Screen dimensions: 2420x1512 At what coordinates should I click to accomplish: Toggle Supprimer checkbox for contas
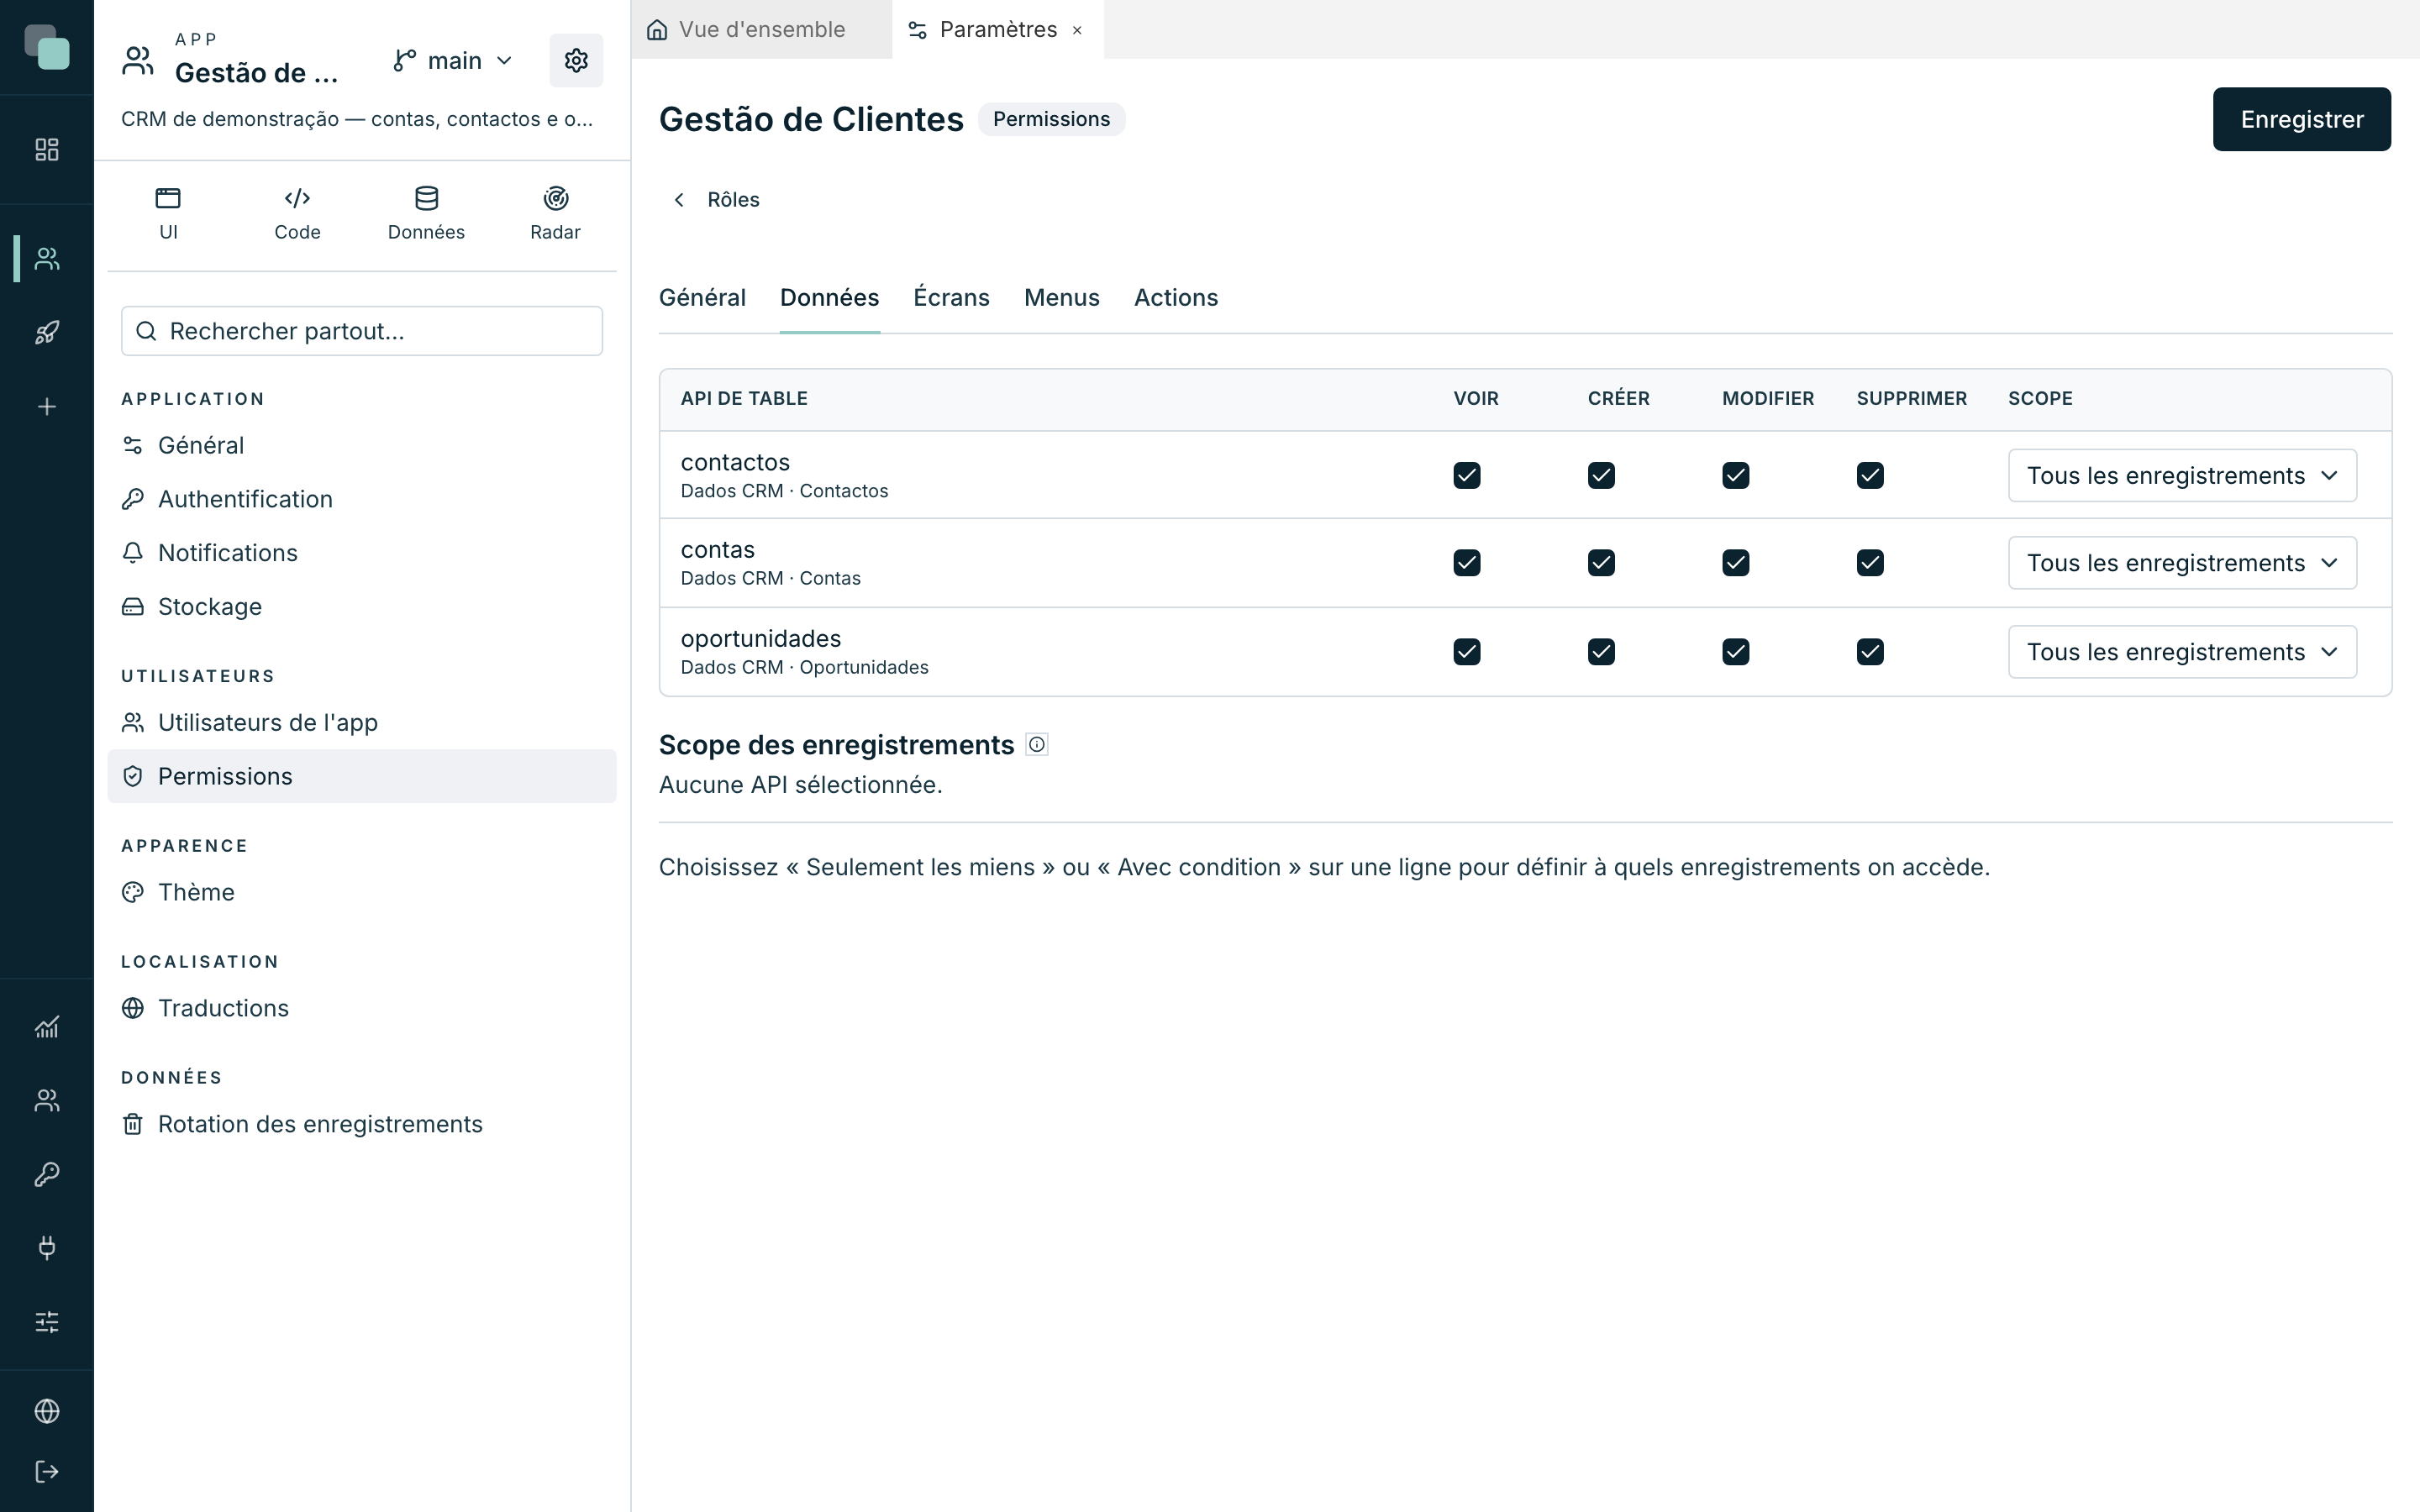point(1870,563)
